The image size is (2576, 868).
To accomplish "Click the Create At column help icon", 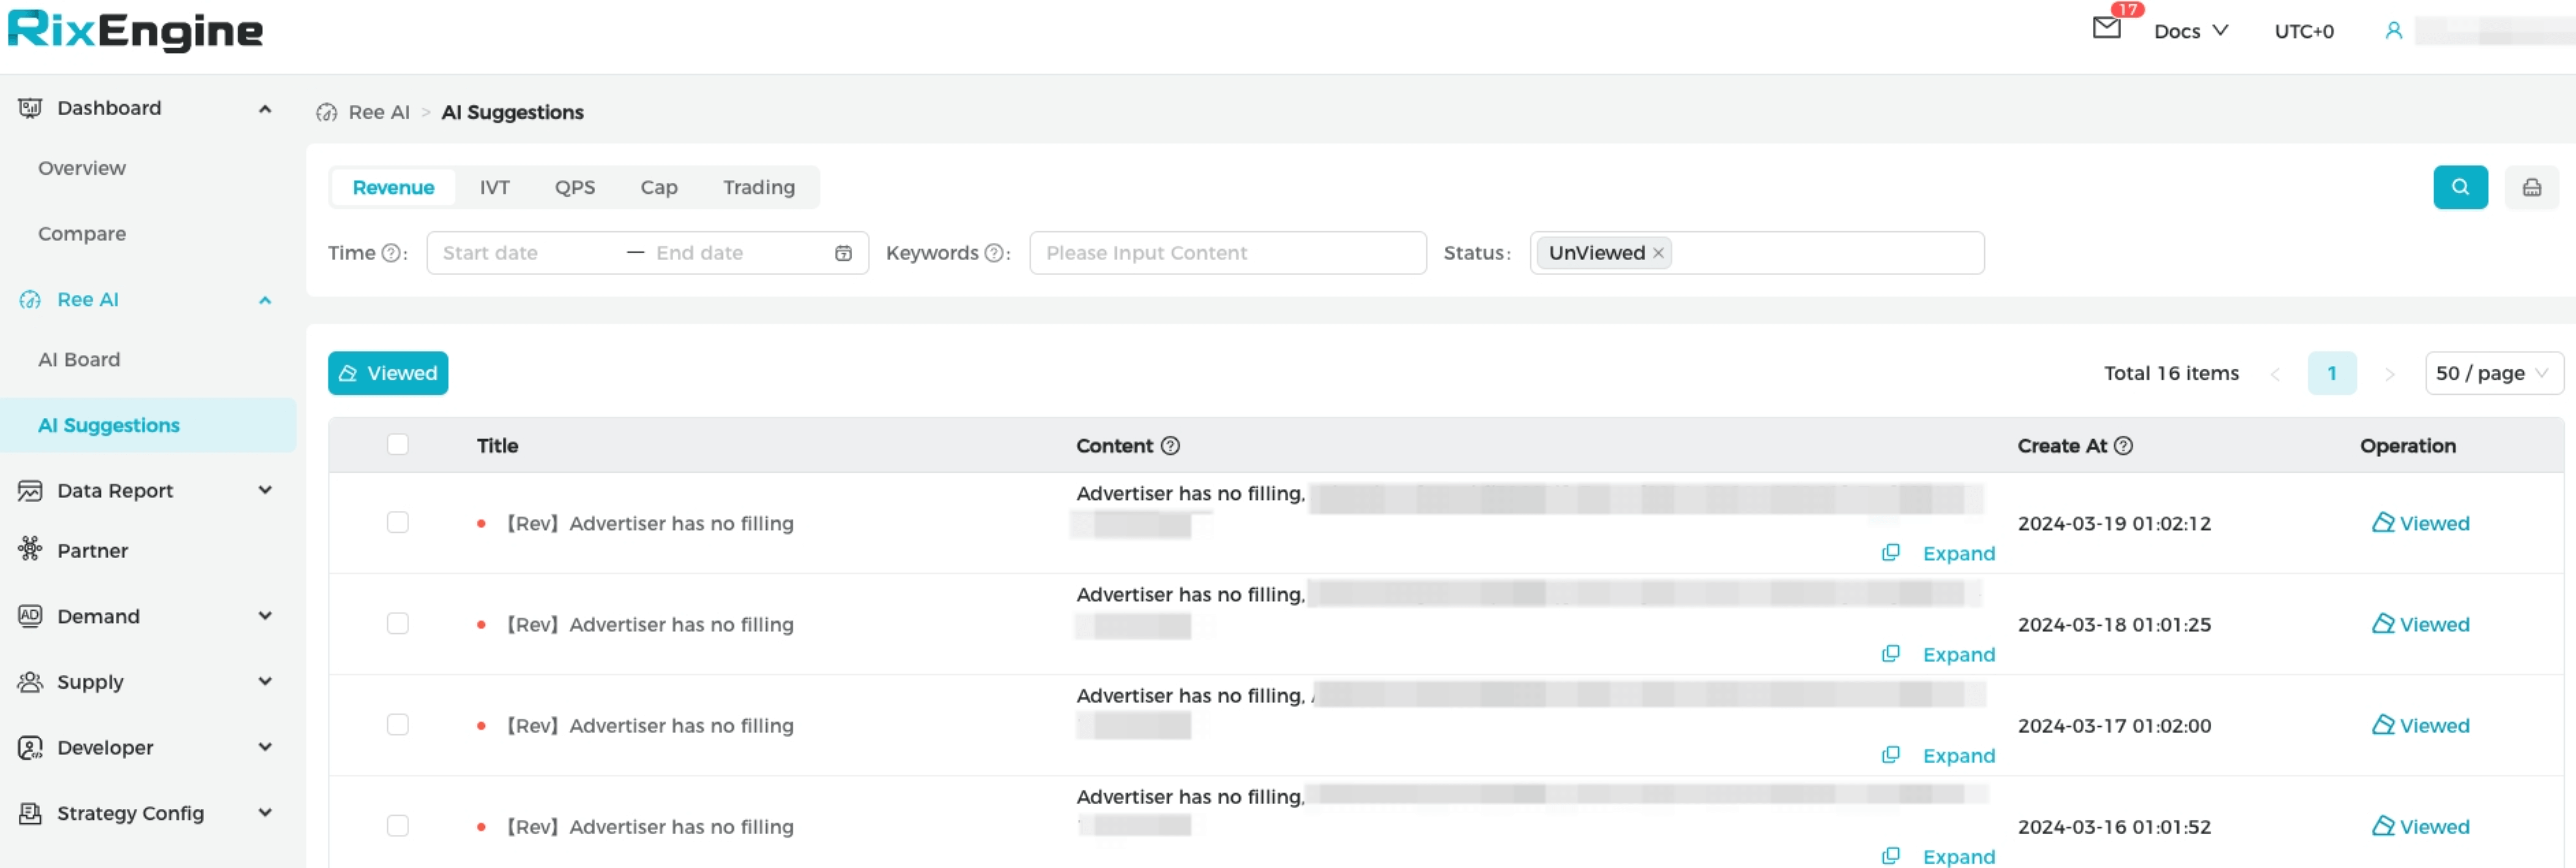I will [2123, 446].
